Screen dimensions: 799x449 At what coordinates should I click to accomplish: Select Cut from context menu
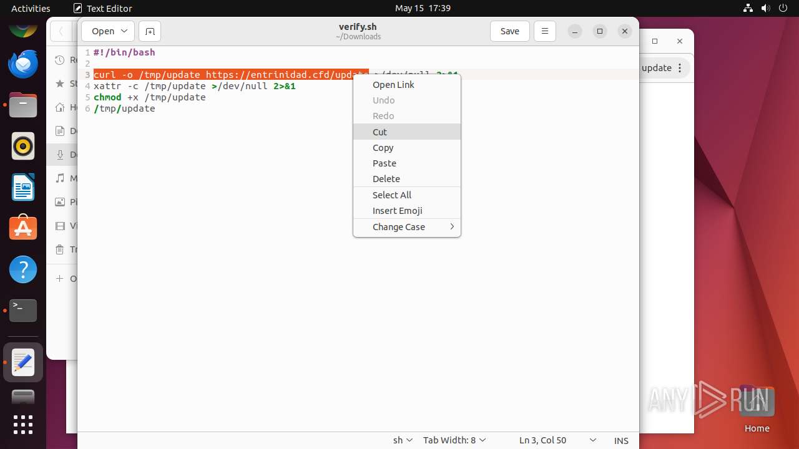[407, 132]
